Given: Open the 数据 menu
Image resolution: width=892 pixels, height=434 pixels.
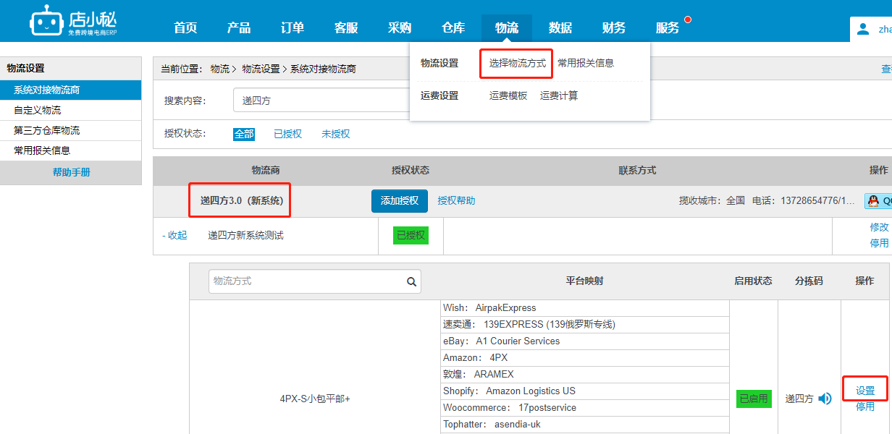Looking at the screenshot, I should click(560, 28).
